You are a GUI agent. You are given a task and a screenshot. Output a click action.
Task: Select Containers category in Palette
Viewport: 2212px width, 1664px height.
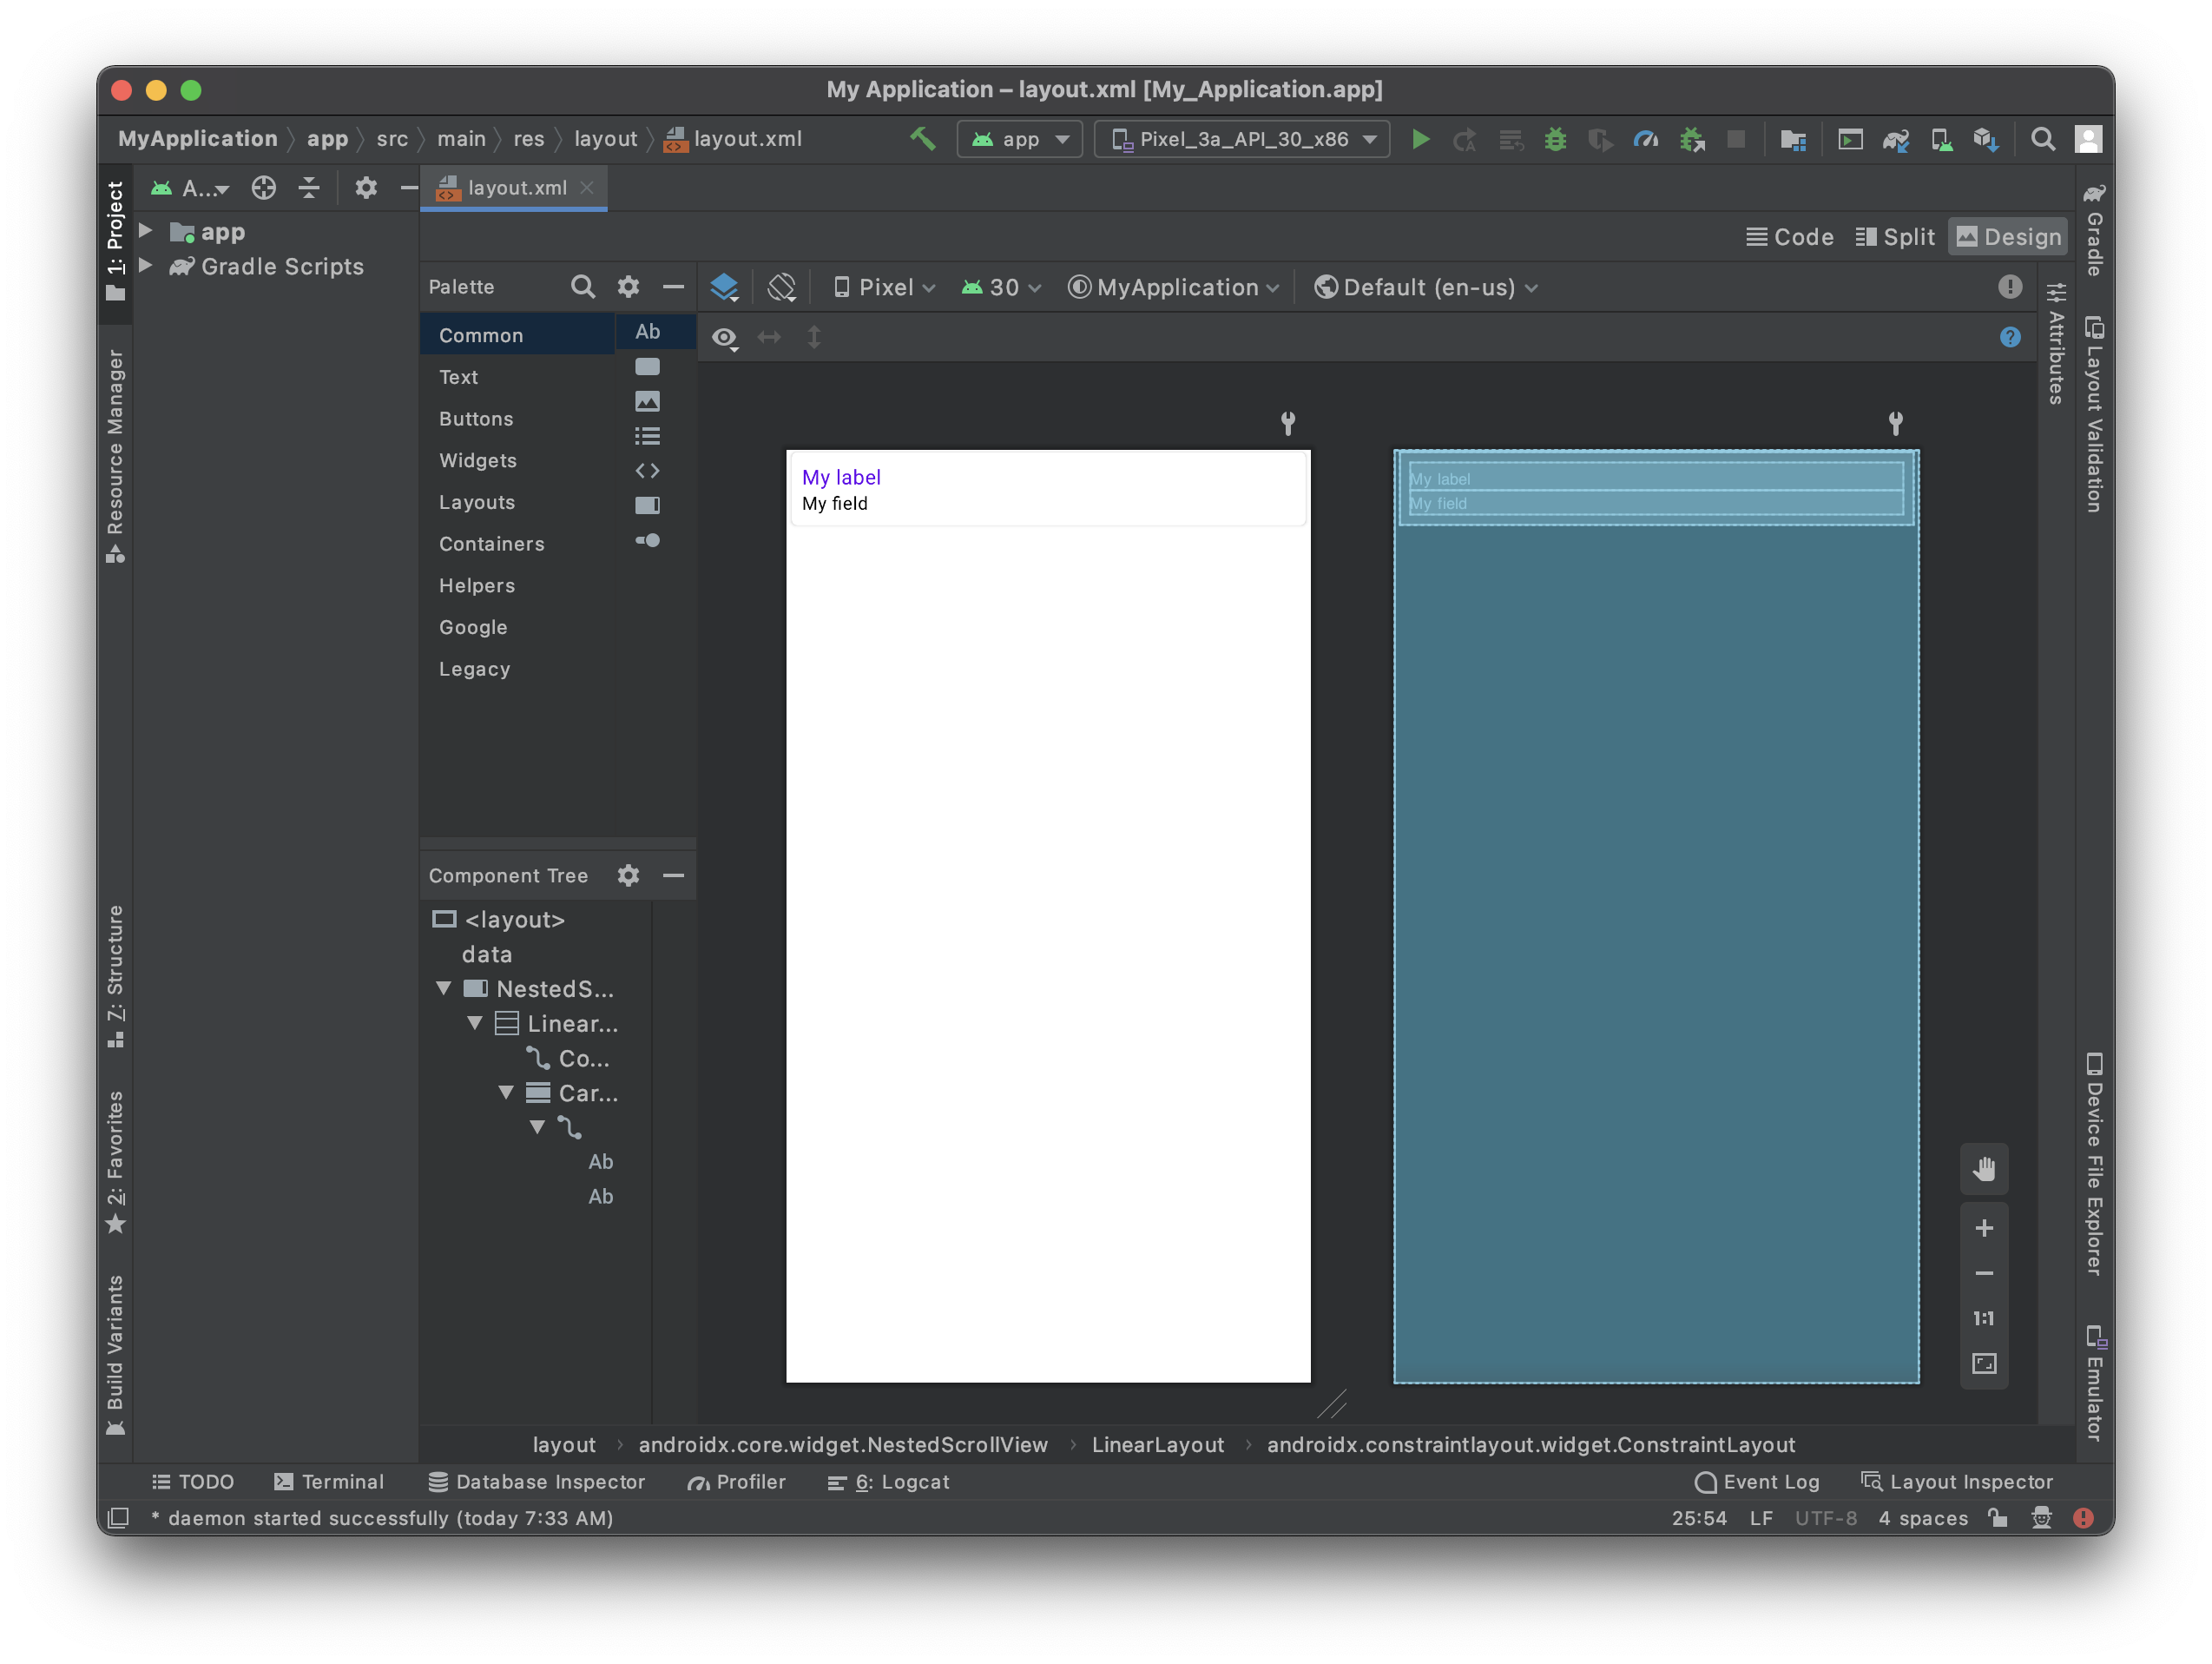[517, 545]
